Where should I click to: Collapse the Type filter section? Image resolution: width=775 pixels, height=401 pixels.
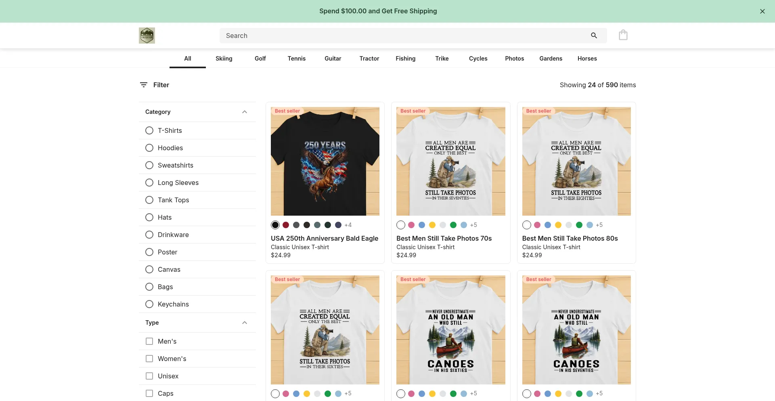click(245, 323)
